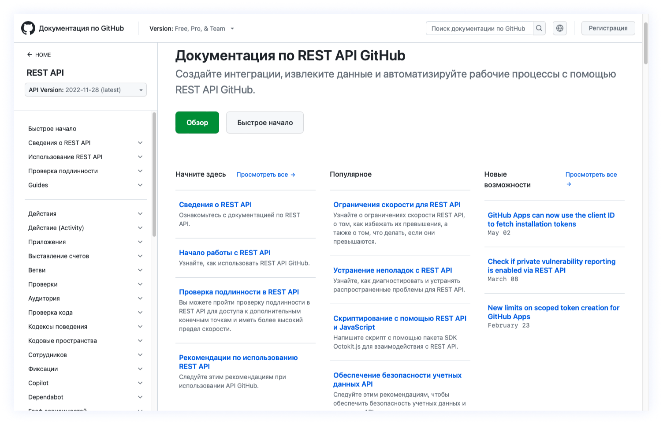
Task: Expand Использование REST API chevron
Action: 140,157
